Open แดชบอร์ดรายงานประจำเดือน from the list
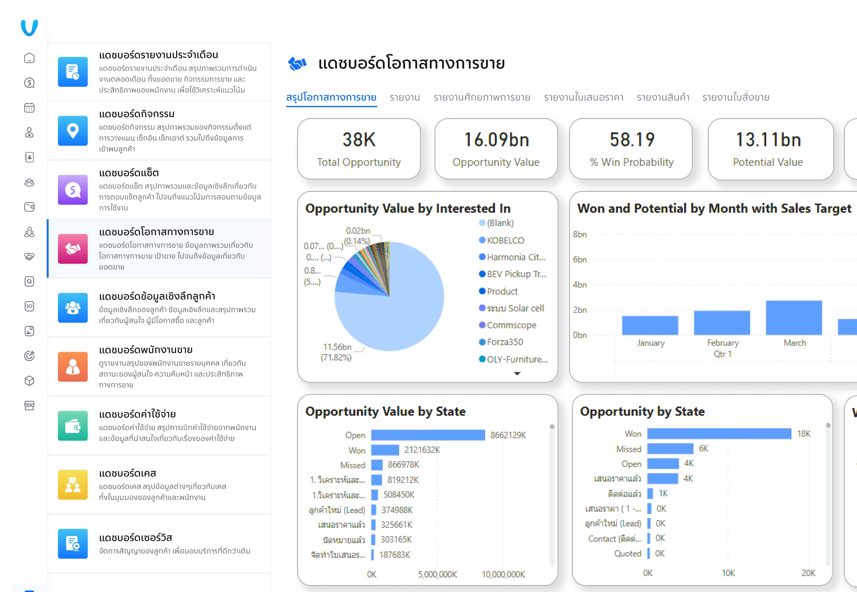857x592 pixels. (x=159, y=71)
